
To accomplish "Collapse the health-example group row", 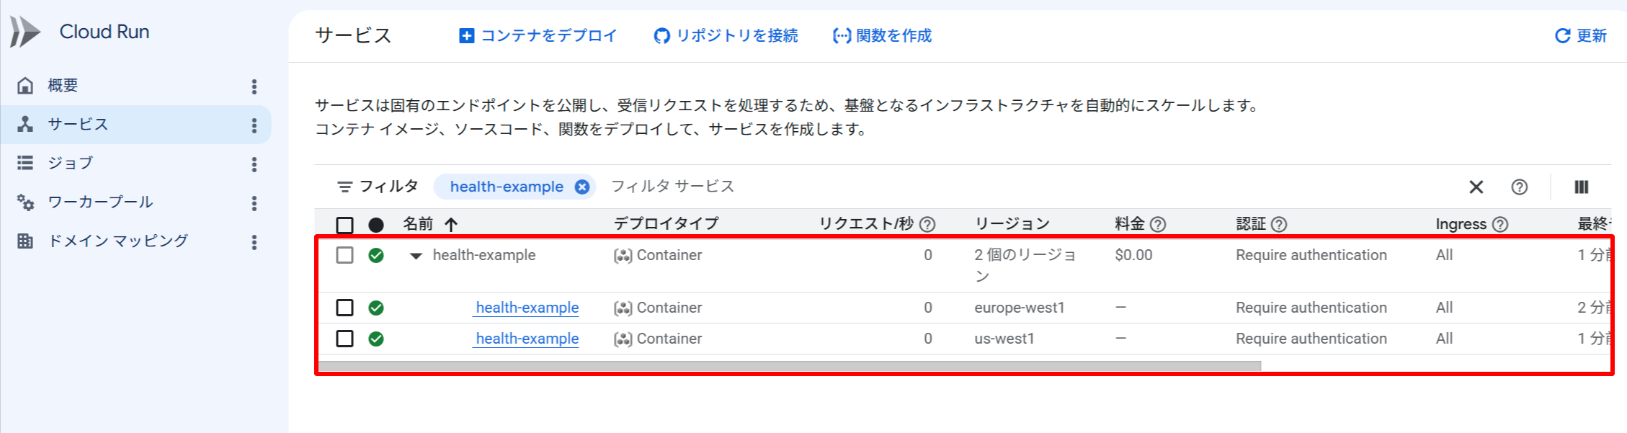I will (x=416, y=256).
